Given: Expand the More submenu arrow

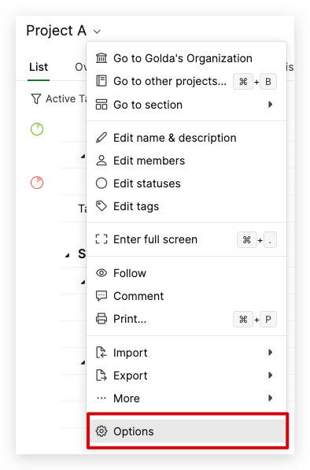Looking at the screenshot, I should pos(270,398).
